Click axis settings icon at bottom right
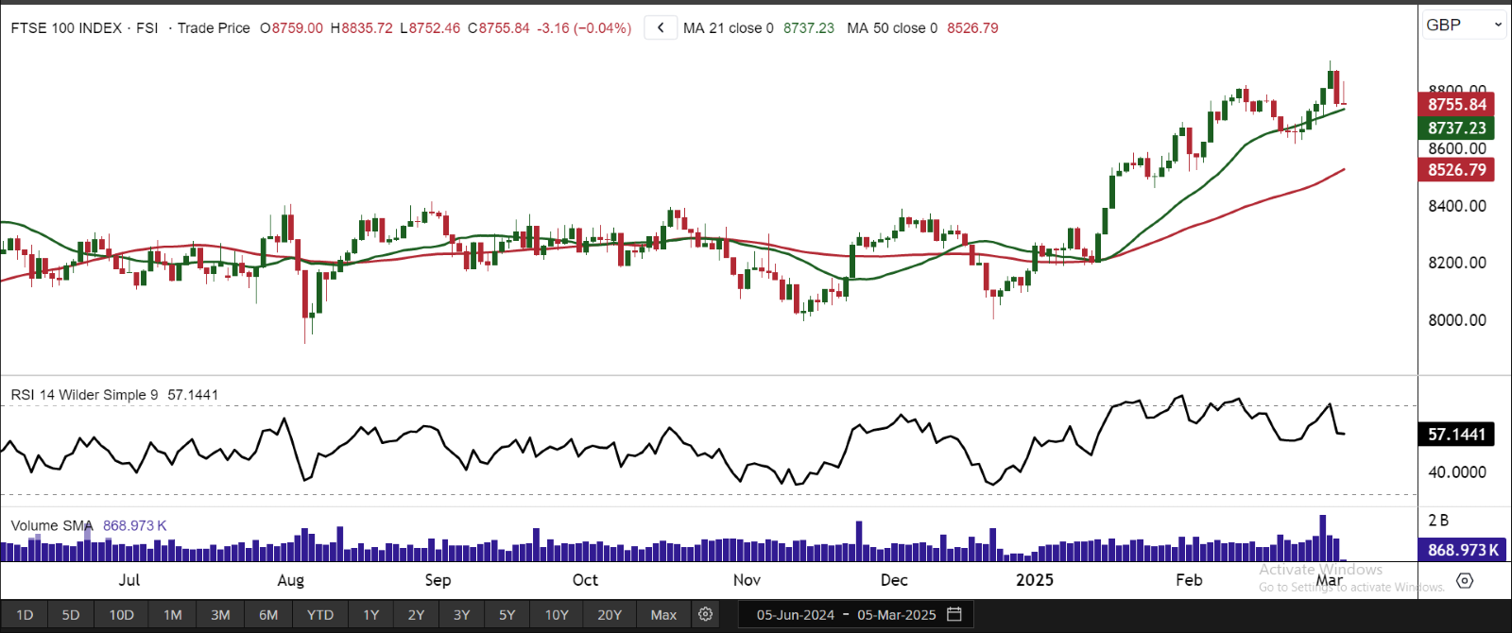Image resolution: width=1512 pixels, height=633 pixels. pyautogui.click(x=1465, y=580)
